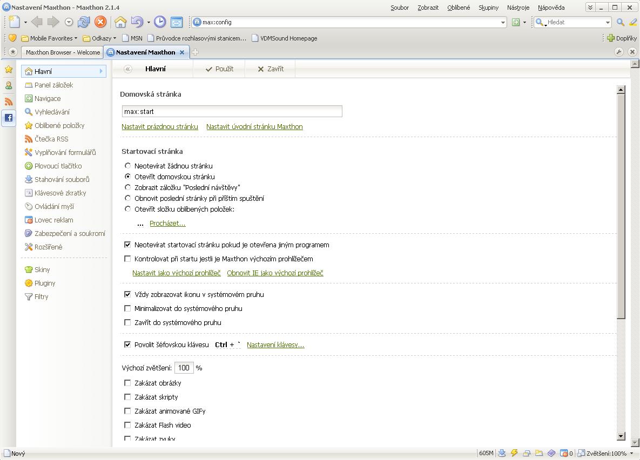Expand the menu chevron near window controls
The height and width of the screenshot is (460, 640).
point(590,8)
